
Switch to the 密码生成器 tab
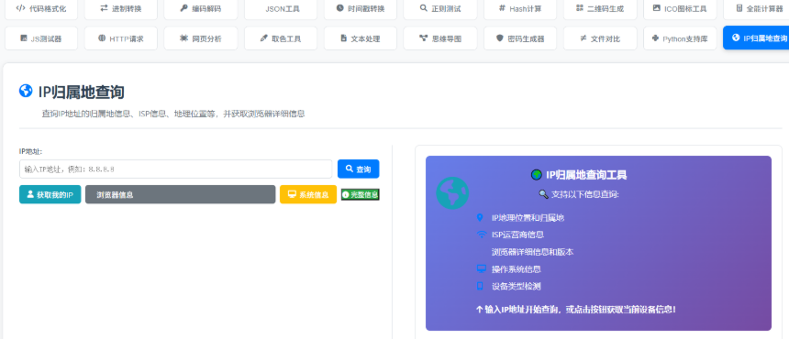[520, 38]
